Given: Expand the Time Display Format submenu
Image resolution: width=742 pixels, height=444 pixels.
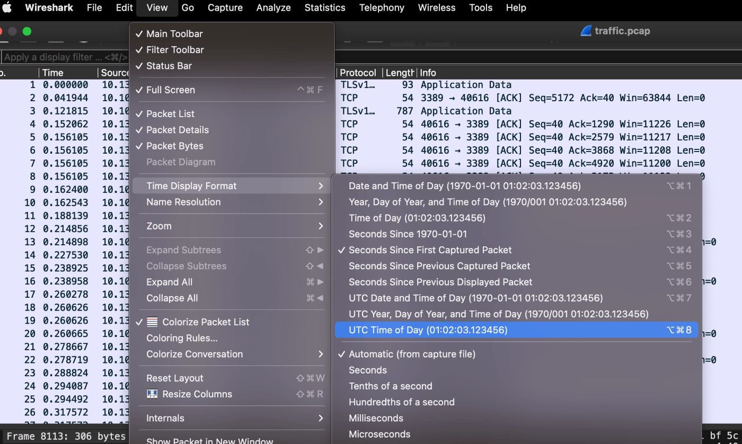Looking at the screenshot, I should (232, 186).
